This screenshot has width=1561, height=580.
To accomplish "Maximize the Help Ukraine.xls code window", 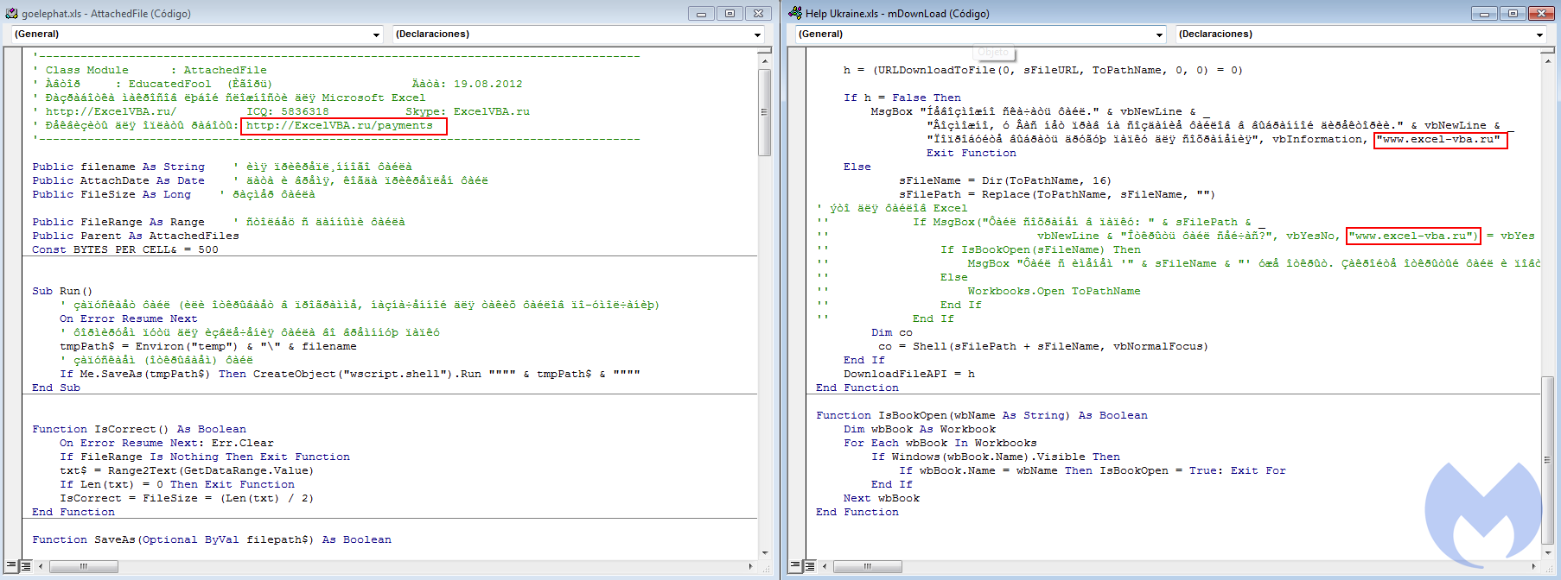I will pos(1513,13).
